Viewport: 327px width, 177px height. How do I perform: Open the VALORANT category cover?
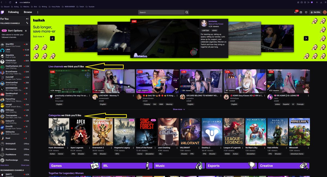click(190, 132)
